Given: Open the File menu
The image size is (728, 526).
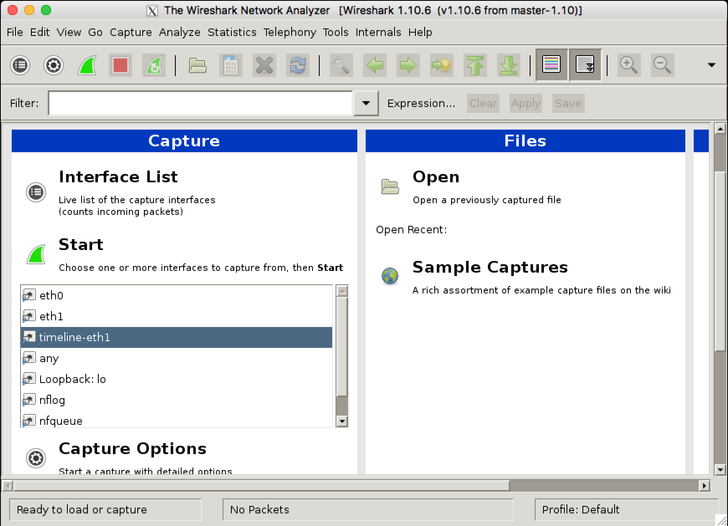Looking at the screenshot, I should coord(15,32).
